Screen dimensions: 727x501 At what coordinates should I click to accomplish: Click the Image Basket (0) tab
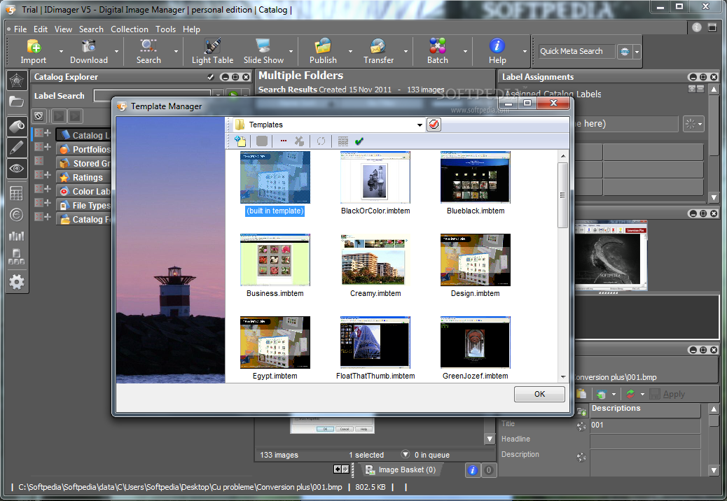pos(401,470)
